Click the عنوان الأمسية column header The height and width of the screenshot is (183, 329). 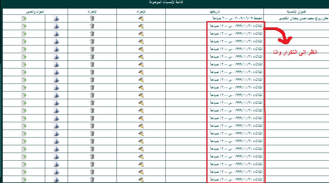[x=296, y=11]
